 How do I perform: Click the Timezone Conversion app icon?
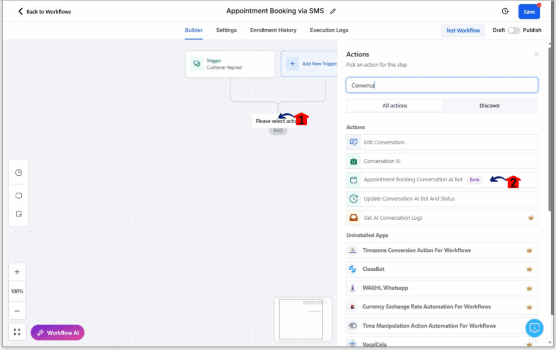coord(352,250)
